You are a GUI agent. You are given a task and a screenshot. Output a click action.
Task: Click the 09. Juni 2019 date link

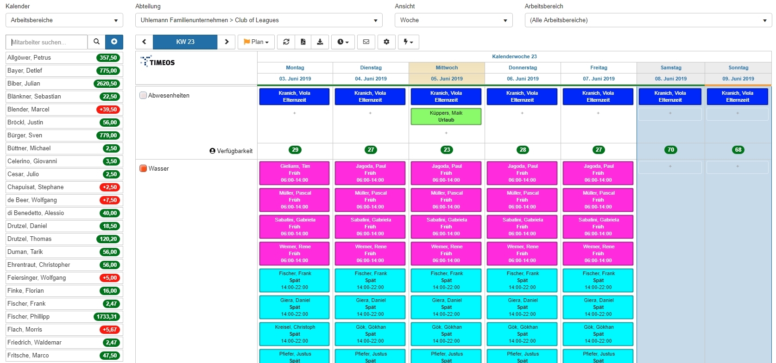[x=738, y=79]
